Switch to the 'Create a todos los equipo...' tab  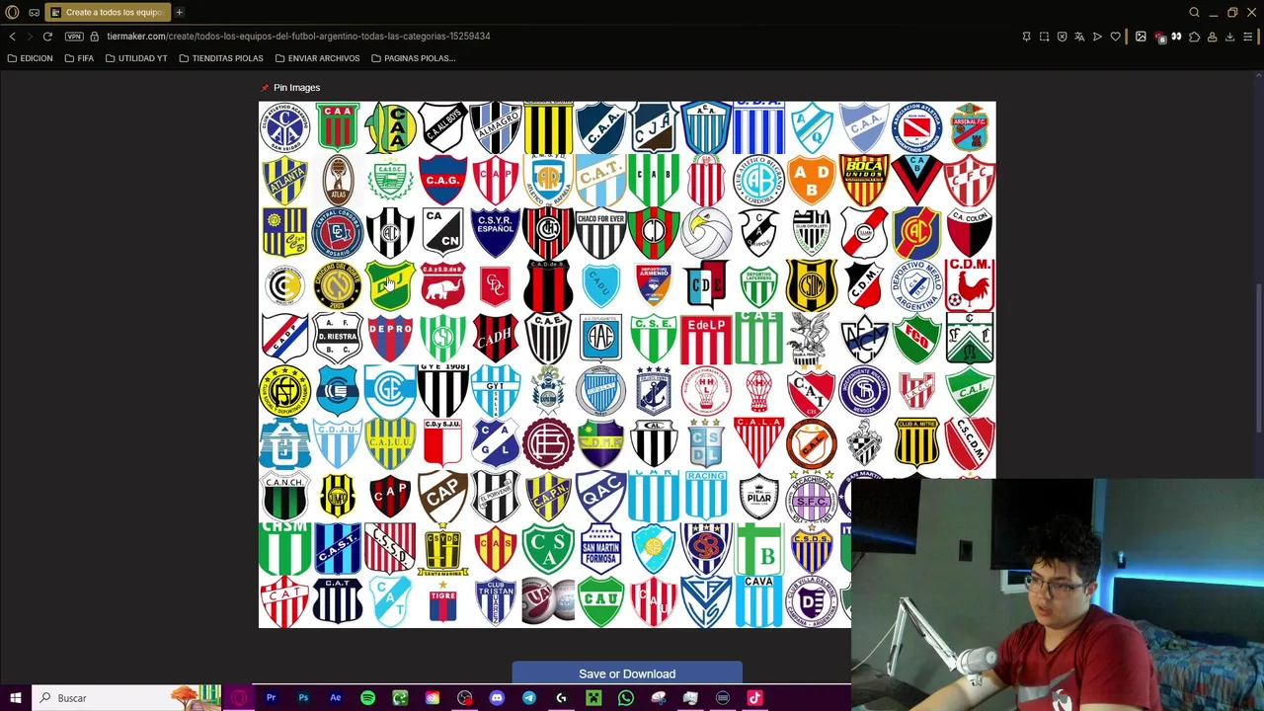click(108, 12)
